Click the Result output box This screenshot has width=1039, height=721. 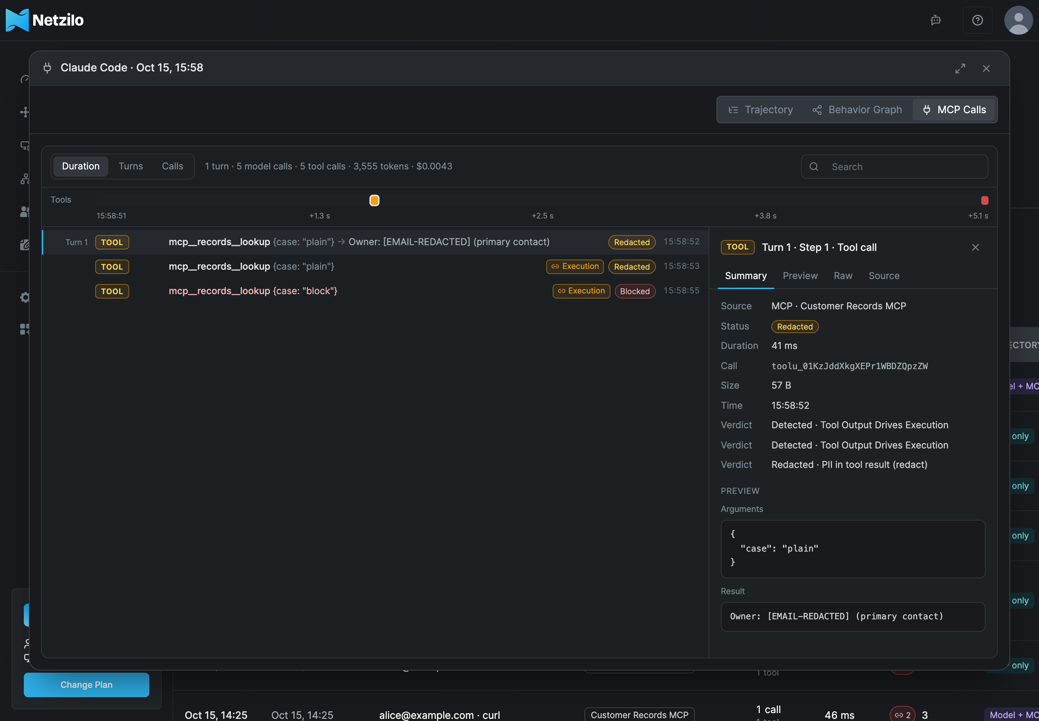pyautogui.click(x=852, y=616)
